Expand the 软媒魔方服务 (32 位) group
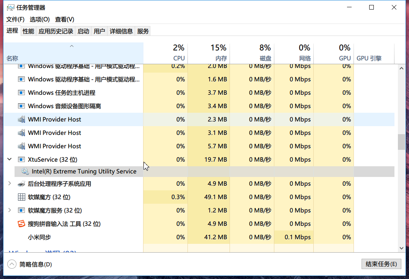 click(9, 210)
